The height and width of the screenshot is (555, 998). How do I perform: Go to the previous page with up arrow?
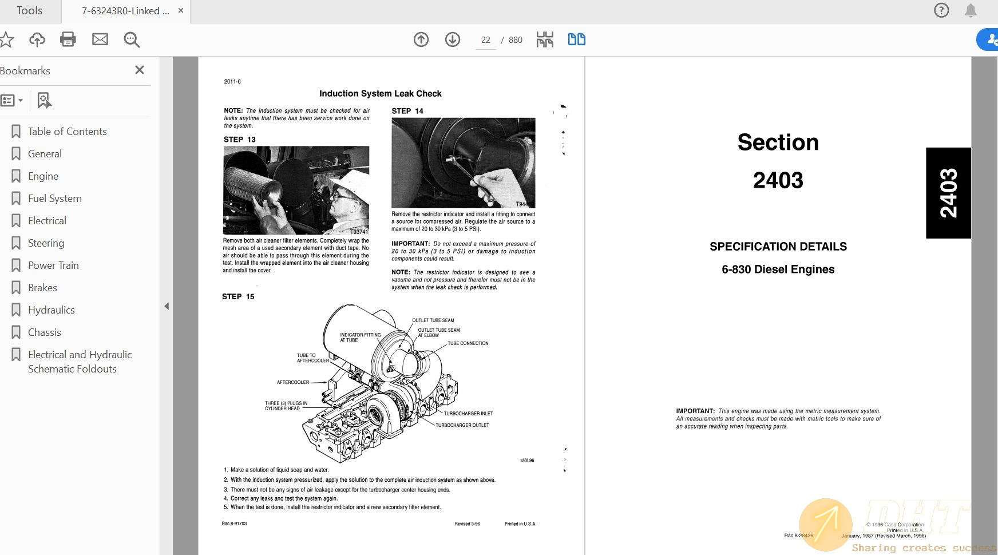point(421,39)
